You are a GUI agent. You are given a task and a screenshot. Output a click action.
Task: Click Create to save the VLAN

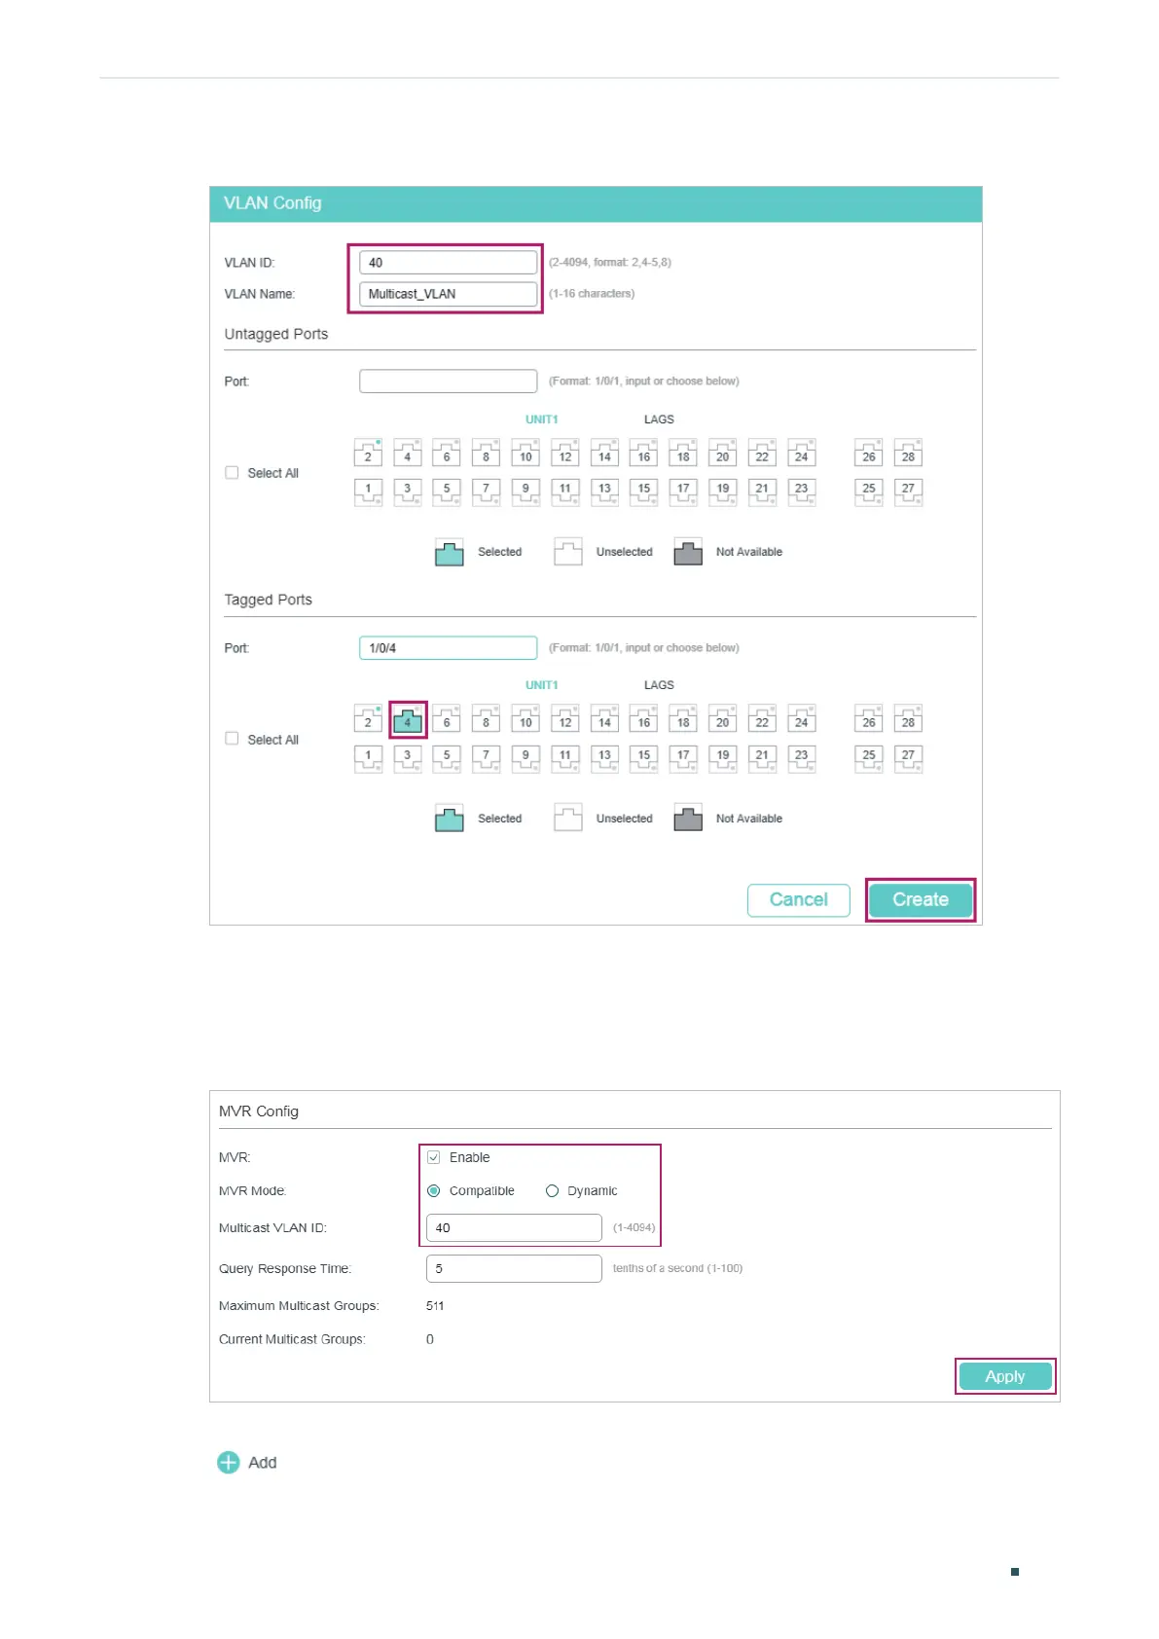pos(921,899)
